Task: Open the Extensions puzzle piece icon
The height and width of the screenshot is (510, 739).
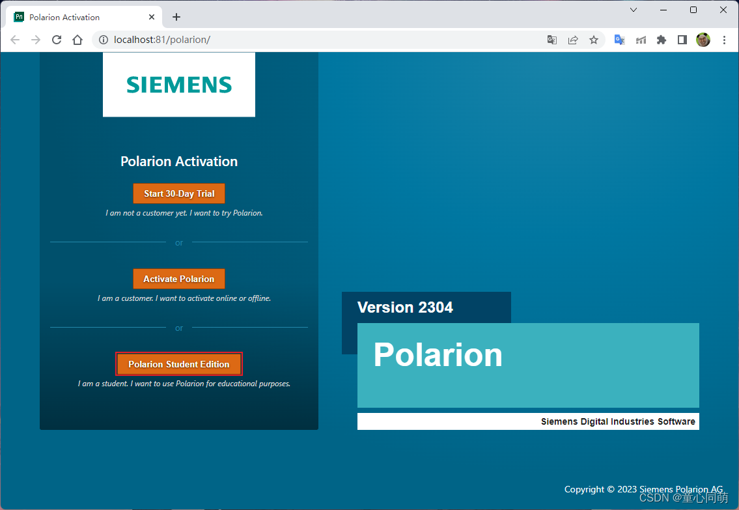Action: (662, 40)
